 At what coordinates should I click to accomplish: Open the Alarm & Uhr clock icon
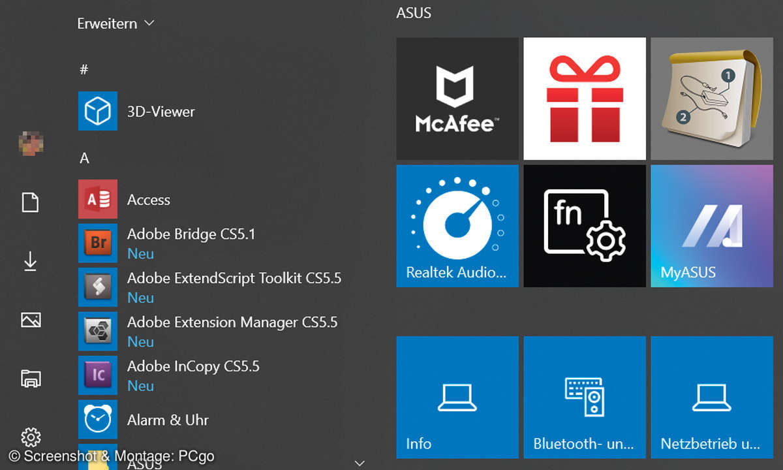pos(98,420)
